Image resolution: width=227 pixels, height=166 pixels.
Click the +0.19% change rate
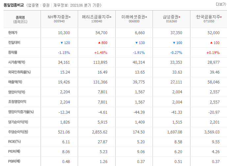(x=213, y=53)
